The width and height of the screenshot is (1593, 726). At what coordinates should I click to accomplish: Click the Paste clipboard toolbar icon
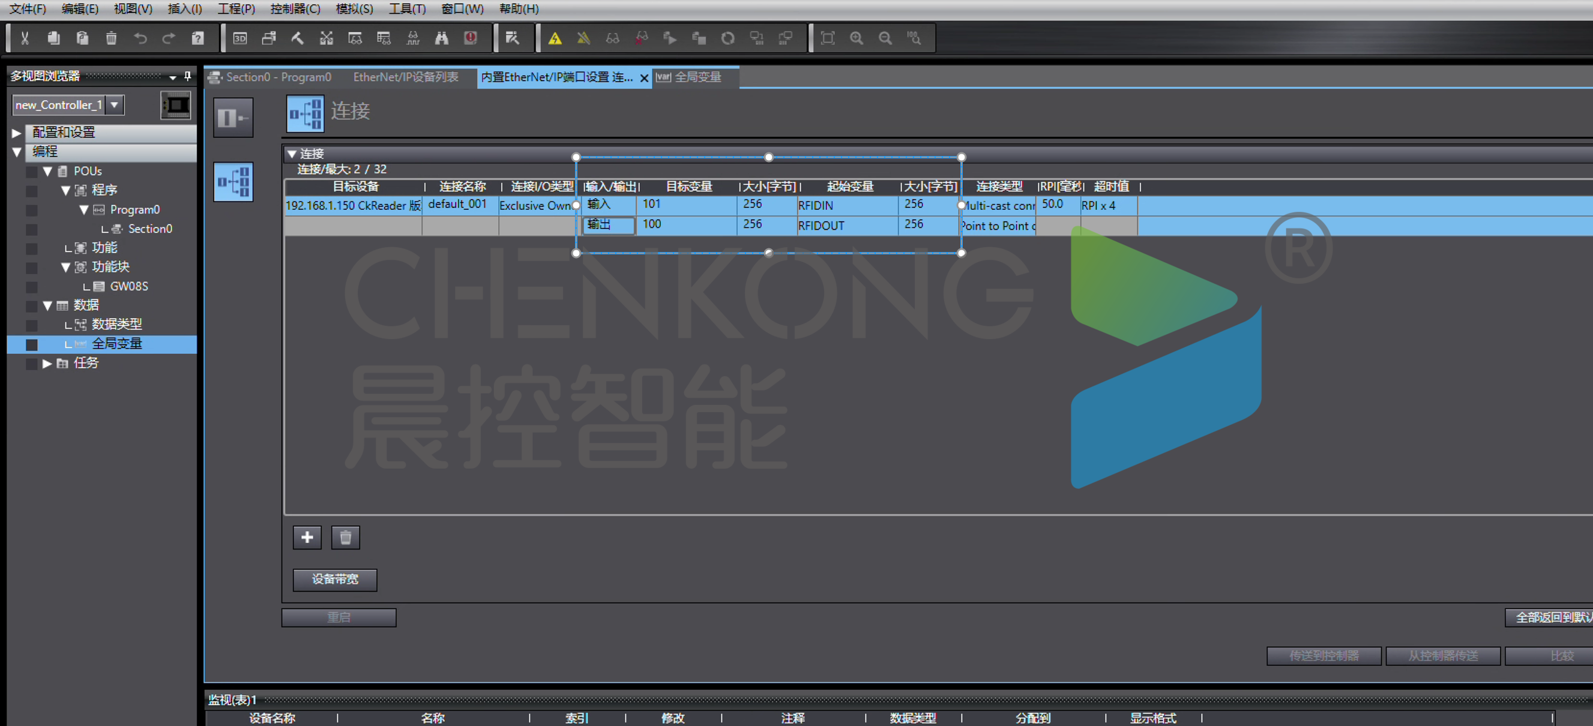click(82, 38)
